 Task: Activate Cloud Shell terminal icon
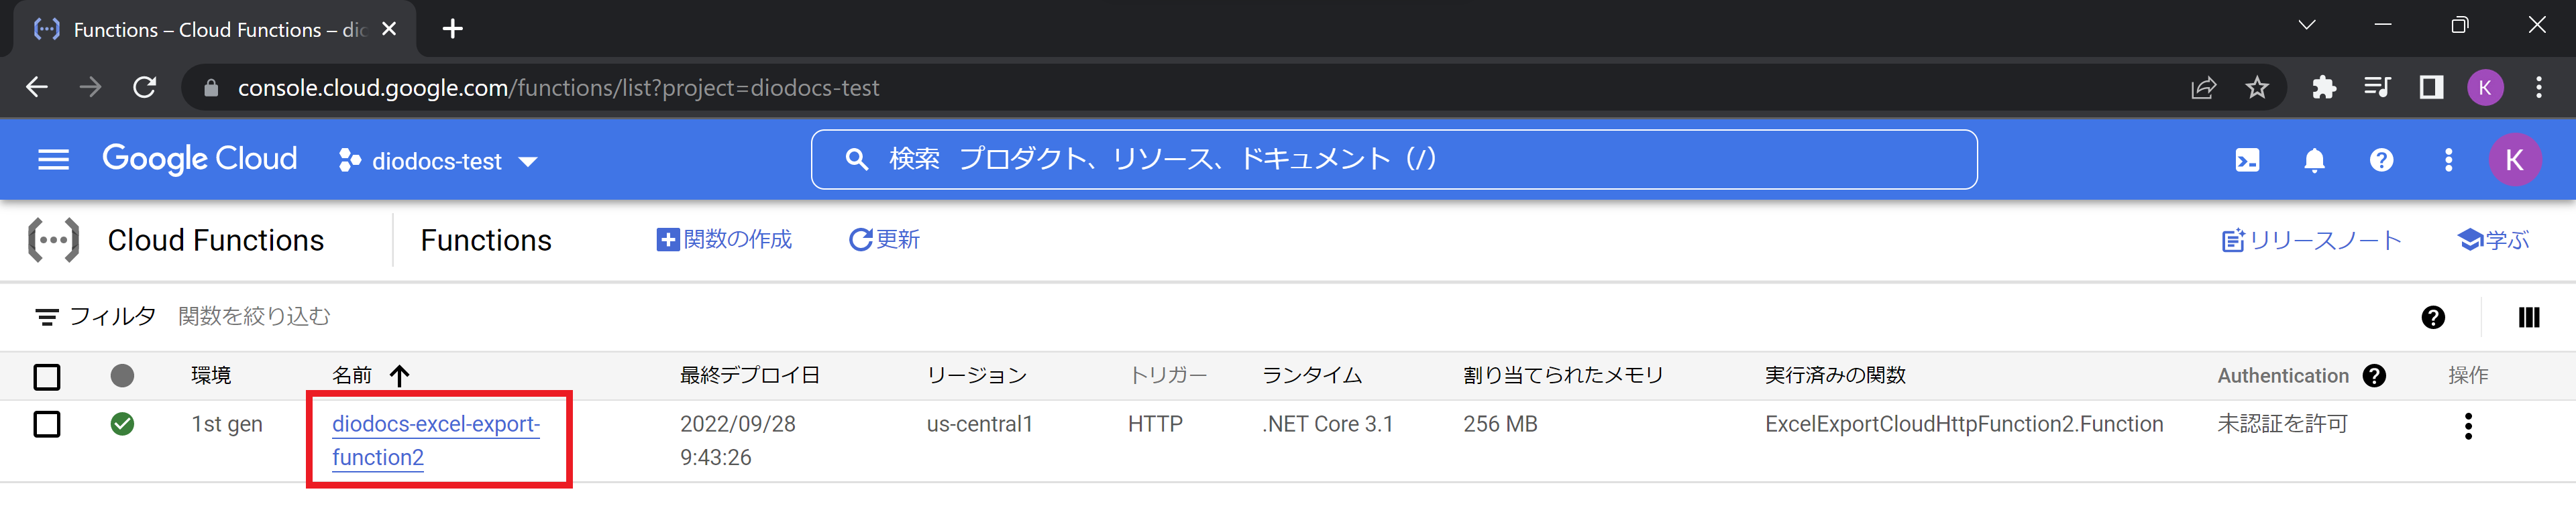coord(2247,159)
